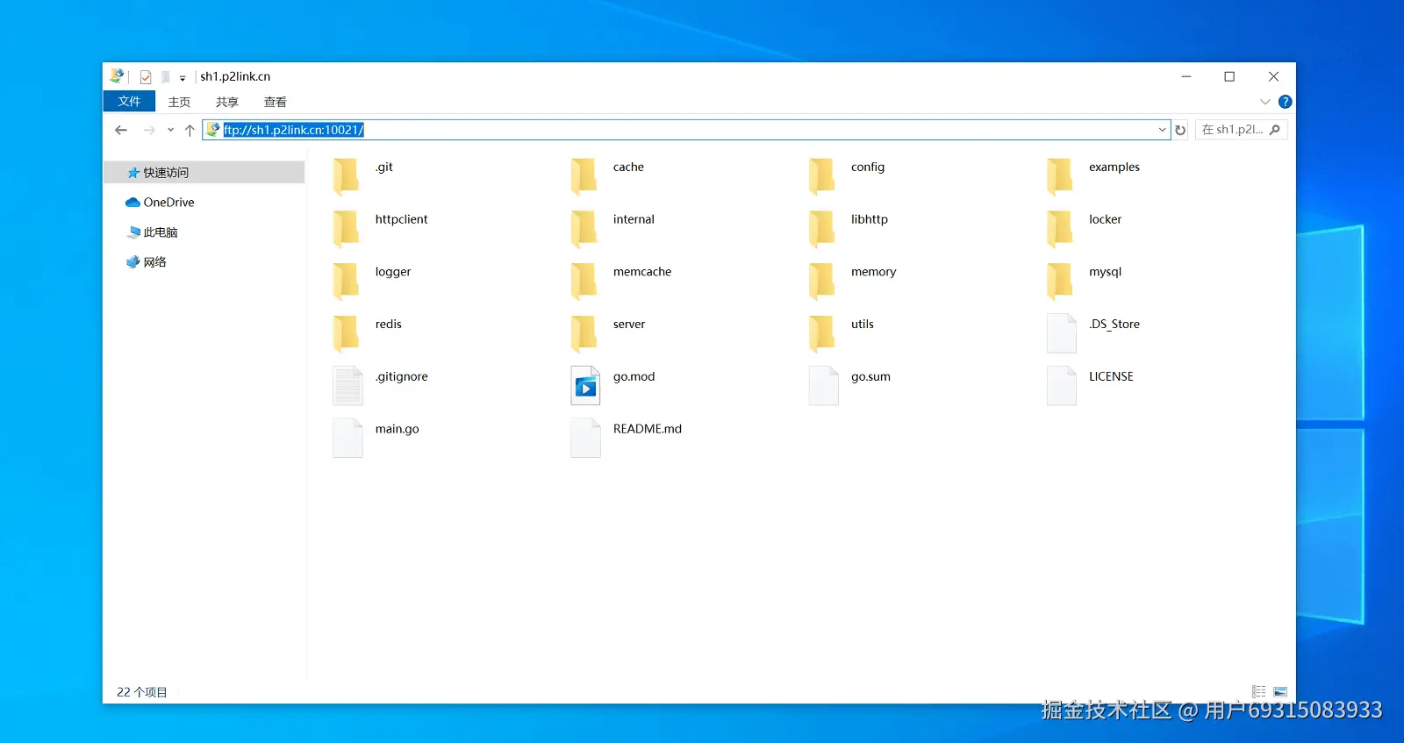Select the .gitignore file icon
The height and width of the screenshot is (743, 1404).
point(347,386)
